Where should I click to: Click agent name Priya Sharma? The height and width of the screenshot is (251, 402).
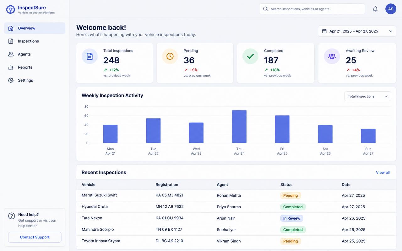(x=229, y=207)
